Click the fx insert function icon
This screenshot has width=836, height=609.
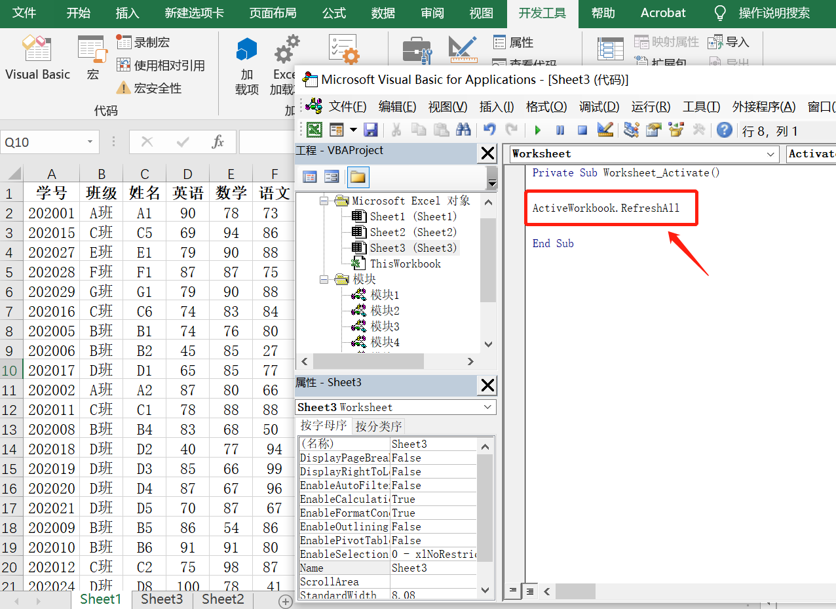coord(218,142)
